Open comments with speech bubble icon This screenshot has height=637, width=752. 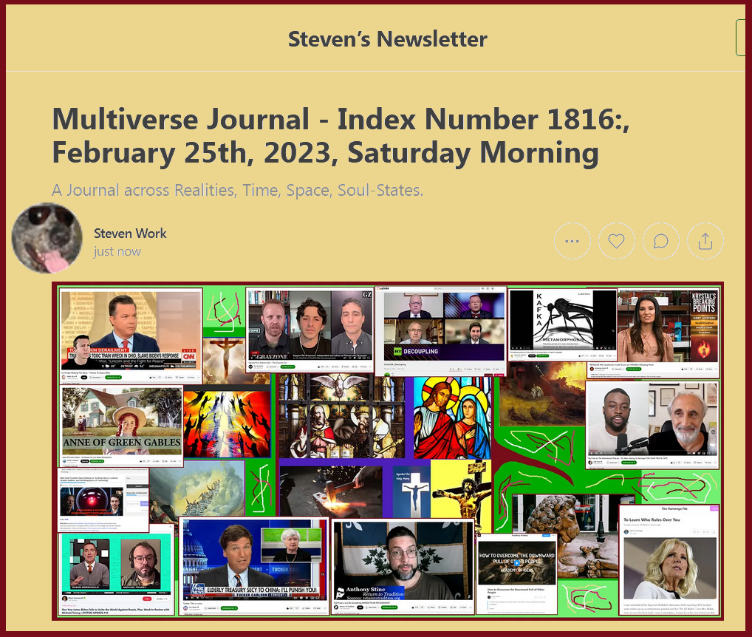pyautogui.click(x=661, y=241)
